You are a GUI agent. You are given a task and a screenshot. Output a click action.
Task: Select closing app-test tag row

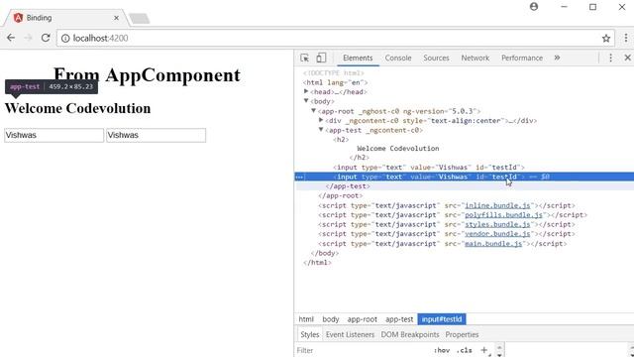pos(348,186)
